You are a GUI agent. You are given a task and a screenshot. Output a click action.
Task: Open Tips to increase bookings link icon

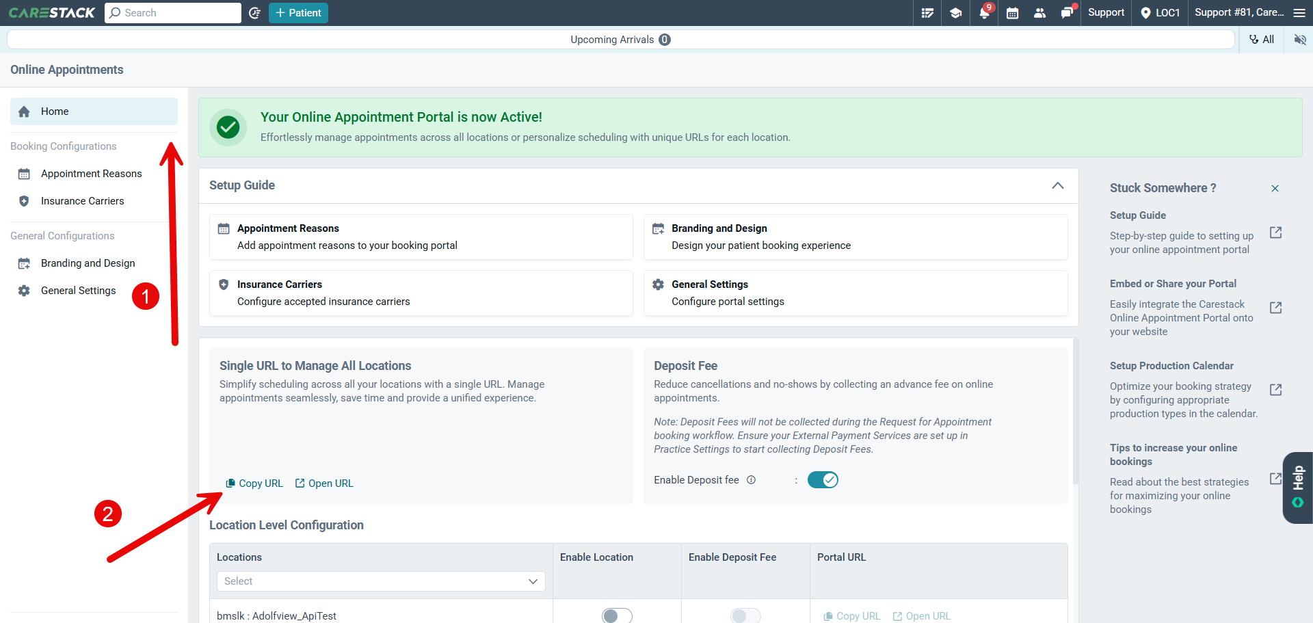[1276, 479]
